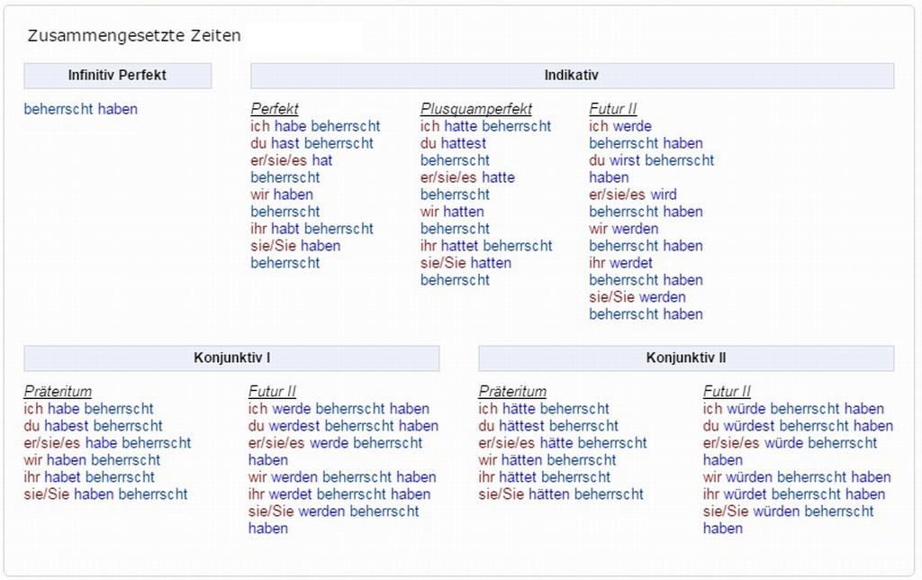Select the Konjunktiv I header bar
Image resolution: width=922 pixels, height=580 pixels.
(x=231, y=358)
